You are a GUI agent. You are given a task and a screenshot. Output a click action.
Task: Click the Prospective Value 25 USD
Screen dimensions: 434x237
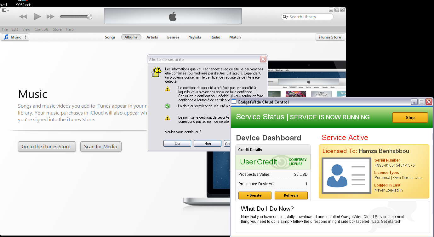tap(301, 175)
